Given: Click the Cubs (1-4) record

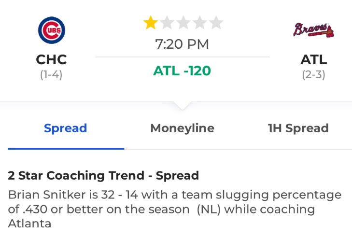Looking at the screenshot, I should tap(51, 74).
